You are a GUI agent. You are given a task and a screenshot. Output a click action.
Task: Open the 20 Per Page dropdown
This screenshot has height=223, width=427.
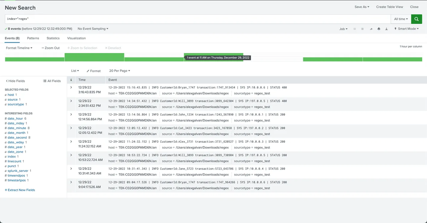tap(119, 71)
